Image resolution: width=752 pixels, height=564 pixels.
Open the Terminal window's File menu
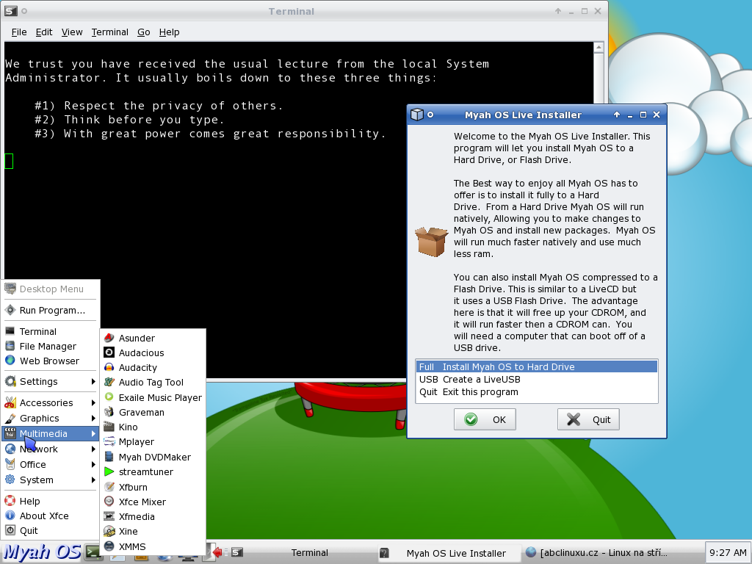click(x=19, y=32)
